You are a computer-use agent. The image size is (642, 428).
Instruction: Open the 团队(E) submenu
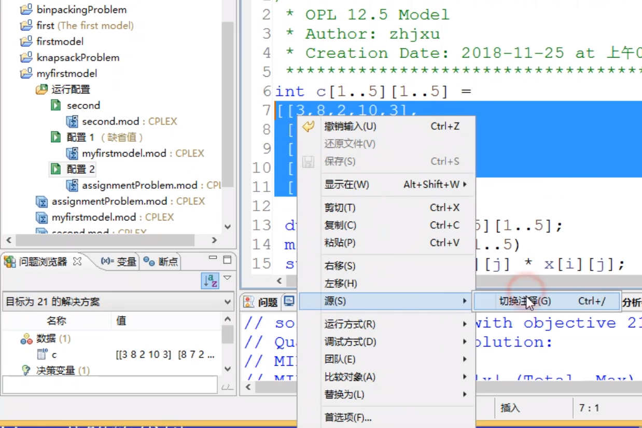tap(386, 360)
